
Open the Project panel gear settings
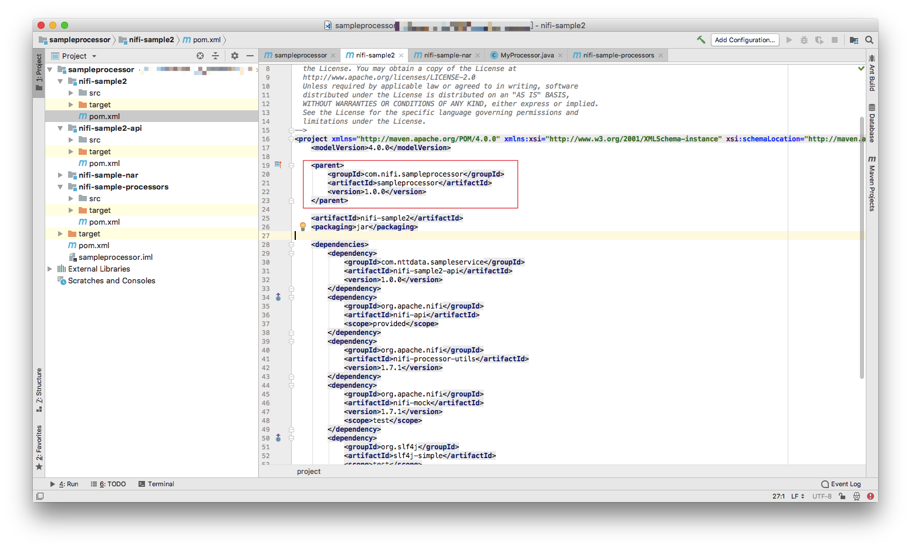pos(235,56)
